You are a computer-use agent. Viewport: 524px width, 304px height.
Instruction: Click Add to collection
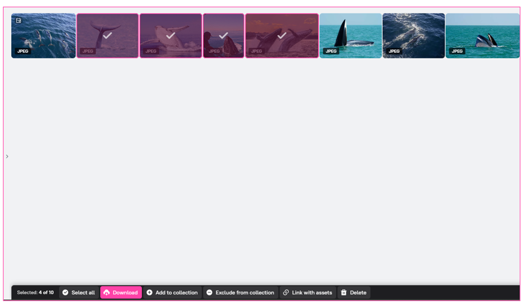point(172,293)
